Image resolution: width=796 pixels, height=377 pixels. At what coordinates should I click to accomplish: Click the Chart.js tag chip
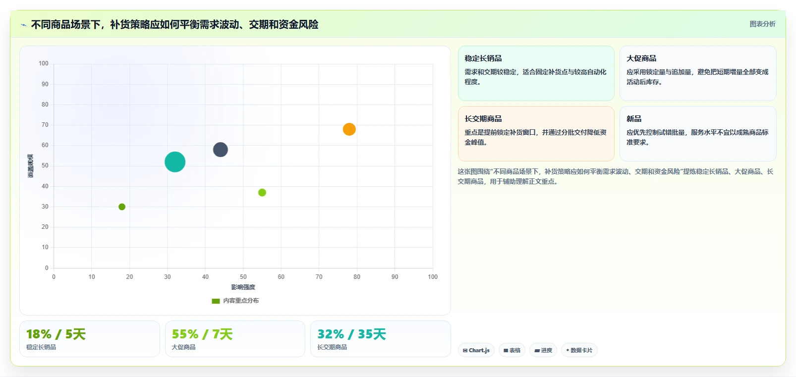click(x=476, y=350)
